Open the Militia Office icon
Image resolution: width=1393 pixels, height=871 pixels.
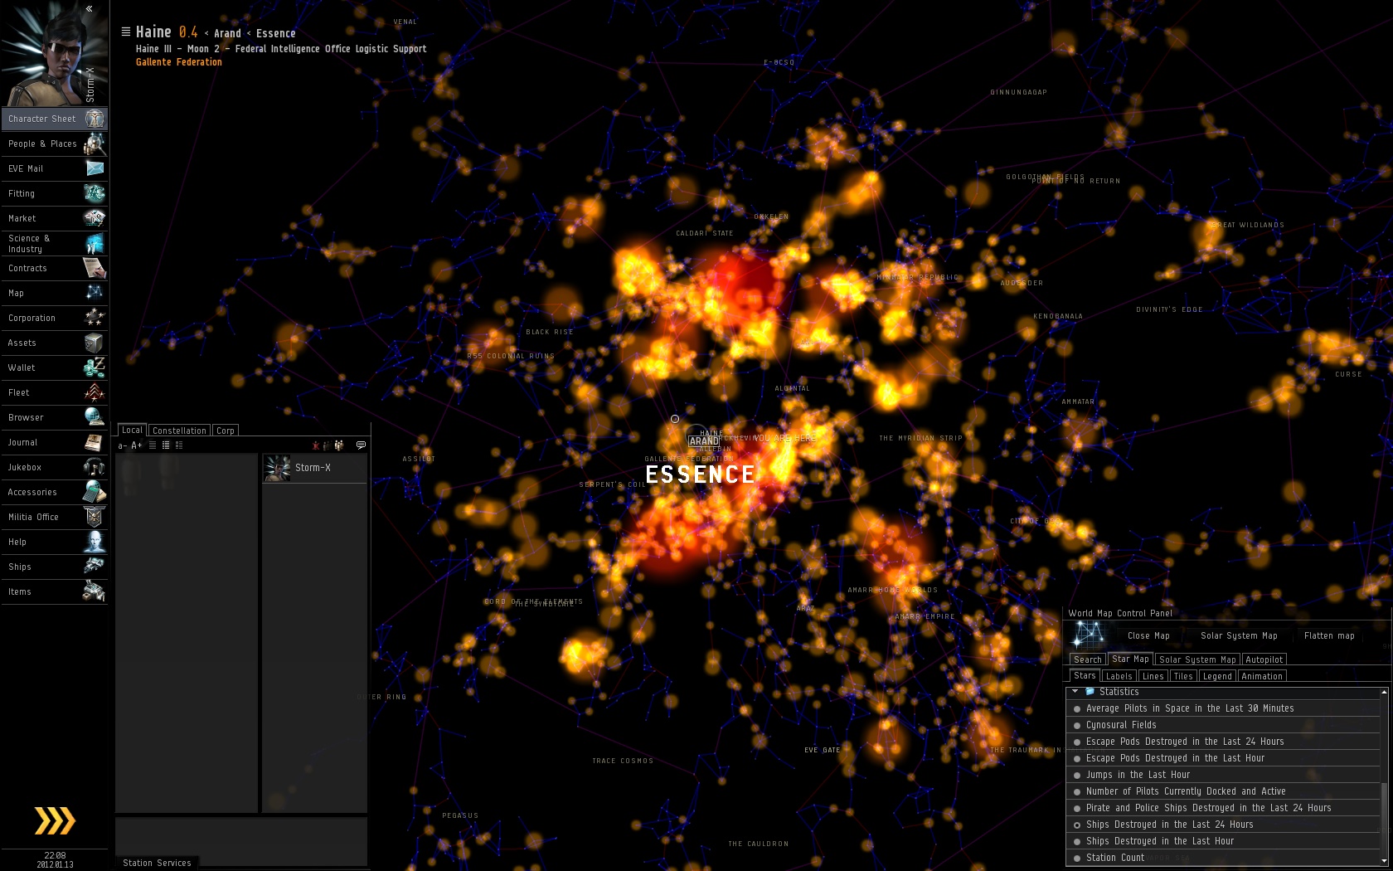[95, 517]
